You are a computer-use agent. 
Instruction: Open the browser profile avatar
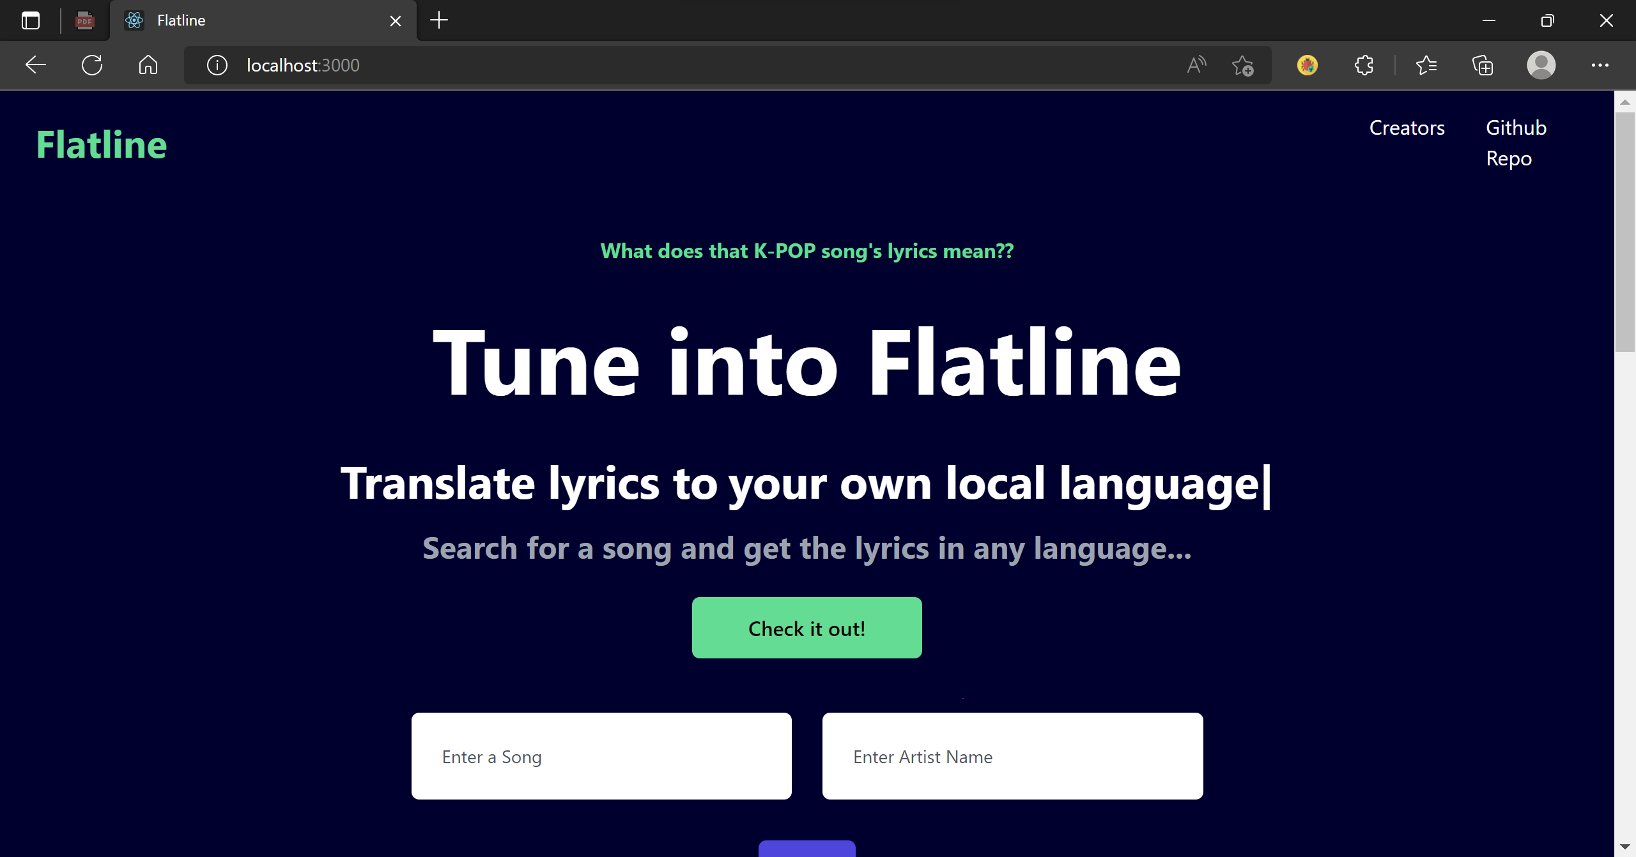[x=1541, y=65]
